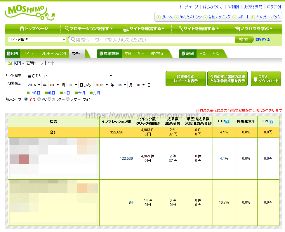Open the プロモーションを探す menu

pyautogui.click(x=88, y=28)
